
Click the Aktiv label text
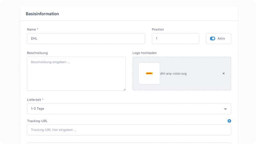coord(221,39)
